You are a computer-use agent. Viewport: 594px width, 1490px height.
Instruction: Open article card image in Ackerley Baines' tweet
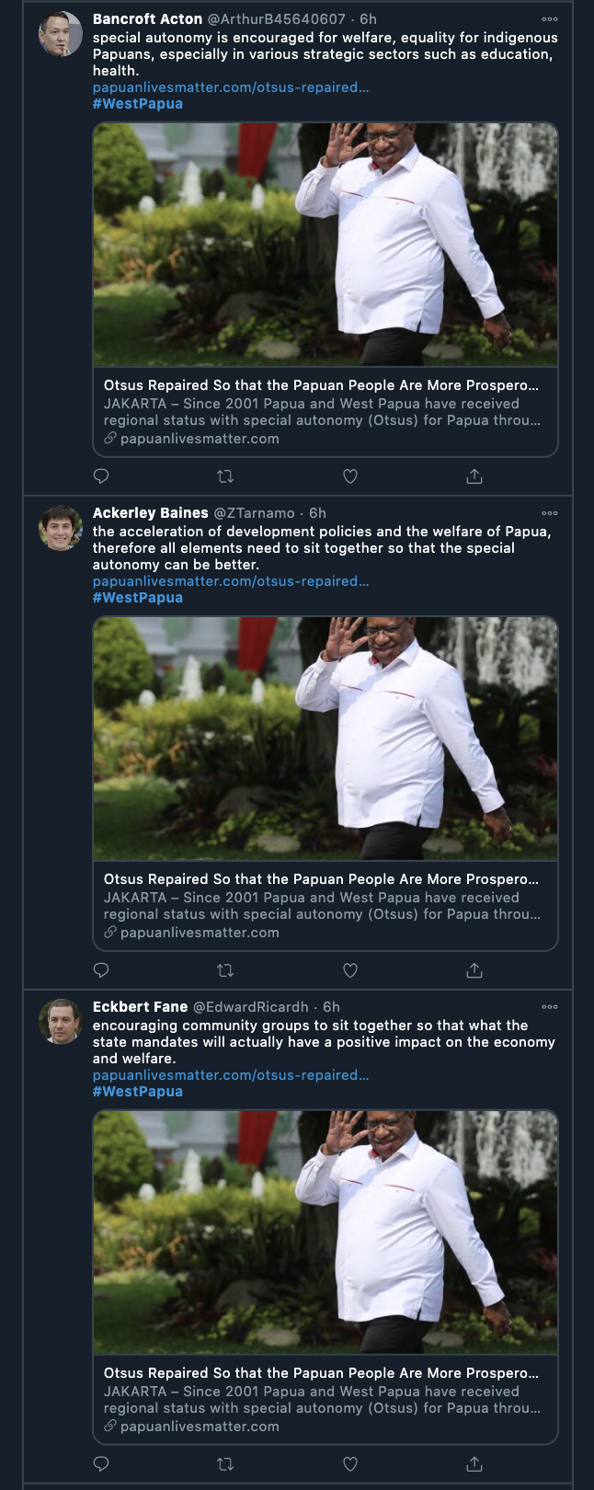(x=326, y=739)
